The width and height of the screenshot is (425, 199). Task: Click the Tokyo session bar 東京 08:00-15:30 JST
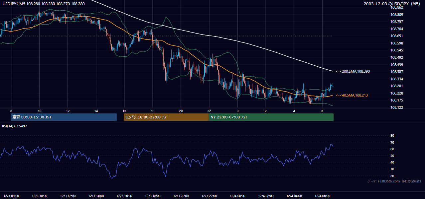point(64,117)
